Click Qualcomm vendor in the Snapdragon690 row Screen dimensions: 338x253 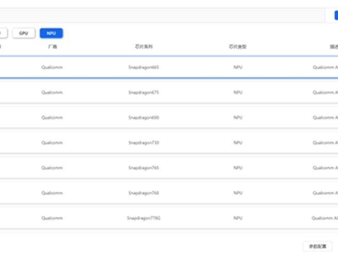(x=52, y=117)
